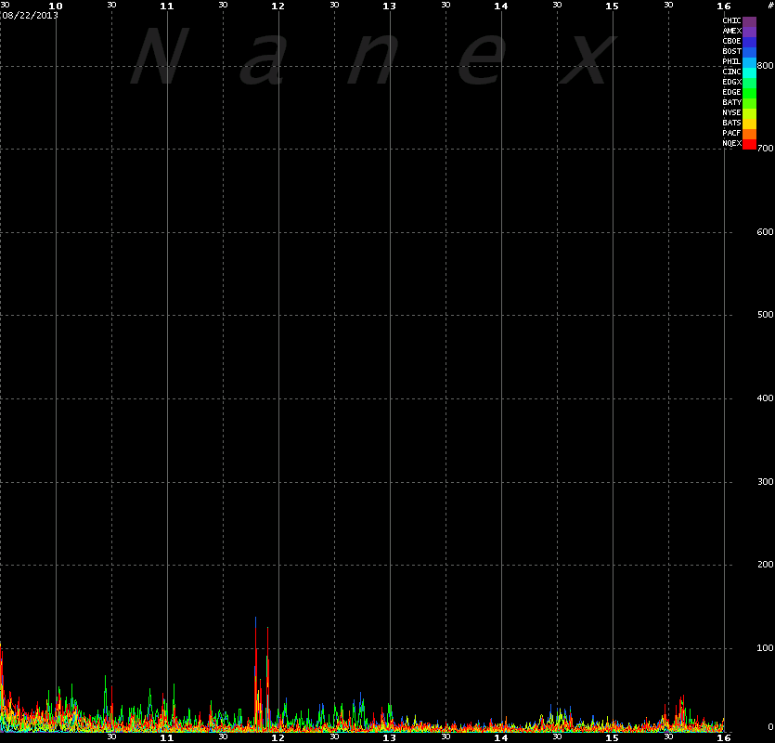
Task: Select the CINC exchange label text
Action: point(731,72)
